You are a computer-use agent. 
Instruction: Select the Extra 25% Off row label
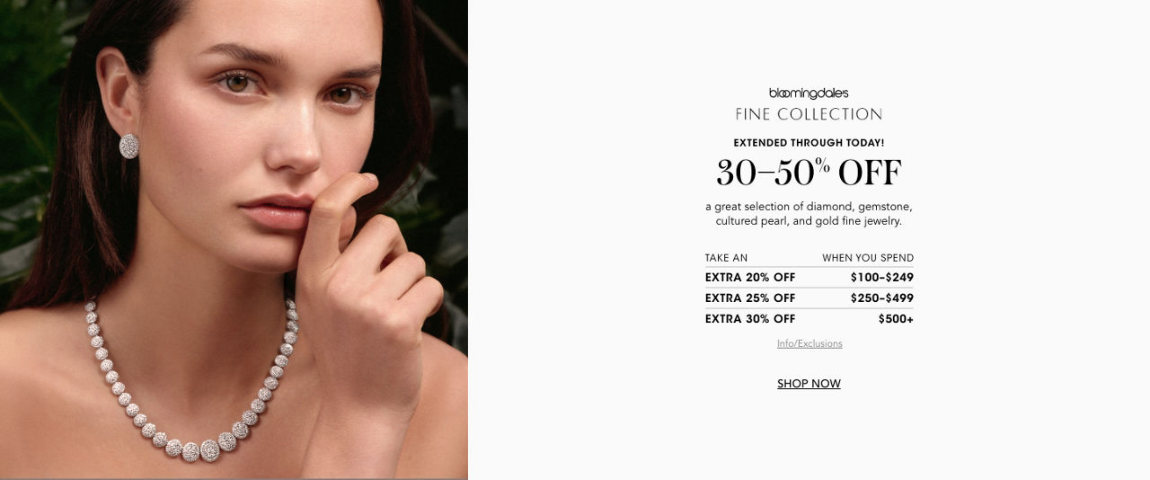coord(750,298)
